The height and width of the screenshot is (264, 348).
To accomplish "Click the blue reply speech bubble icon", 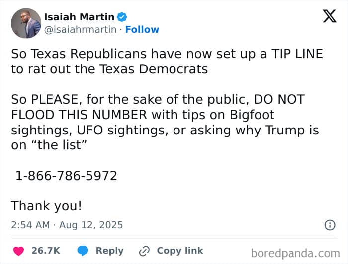I will click(83, 251).
